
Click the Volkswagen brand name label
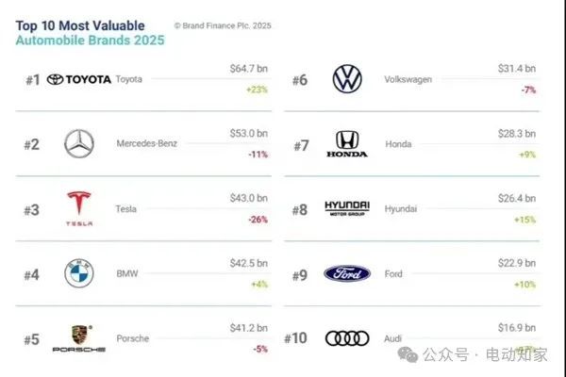(x=408, y=79)
